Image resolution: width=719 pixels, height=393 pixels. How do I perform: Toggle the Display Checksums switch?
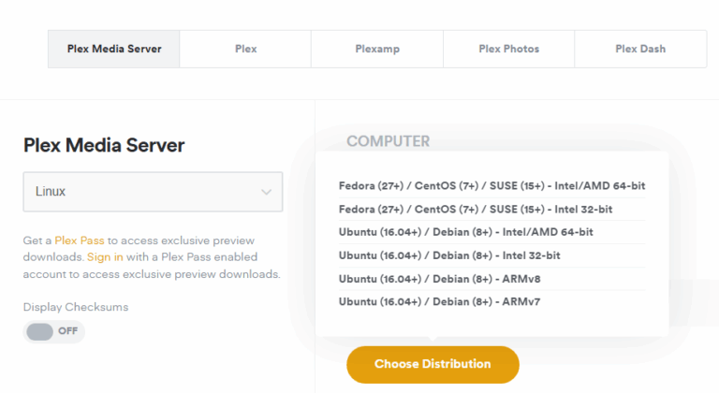coord(53,331)
